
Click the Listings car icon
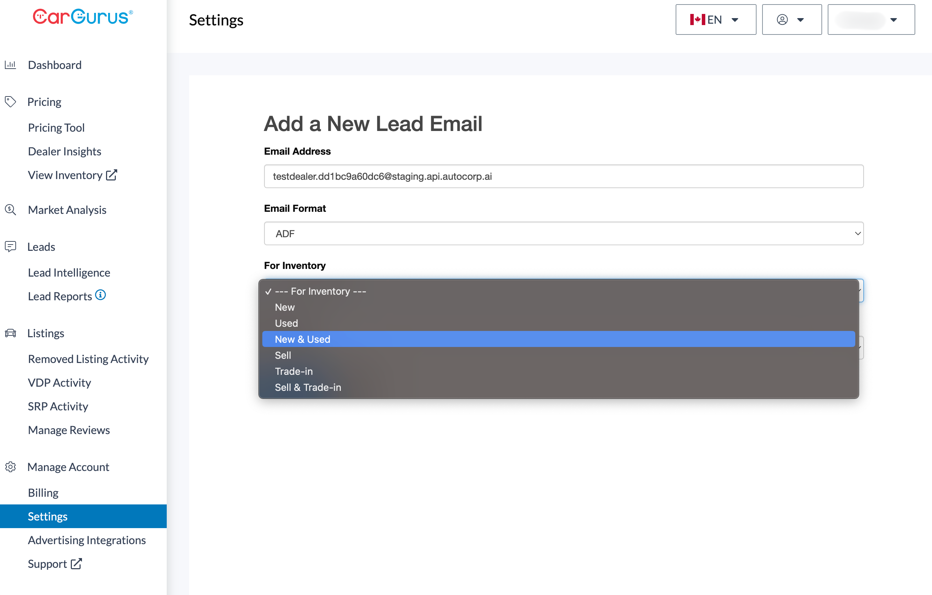click(10, 333)
